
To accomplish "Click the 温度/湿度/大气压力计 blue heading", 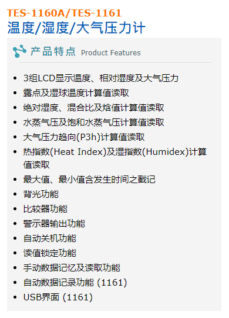I will pyautogui.click(x=76, y=28).
